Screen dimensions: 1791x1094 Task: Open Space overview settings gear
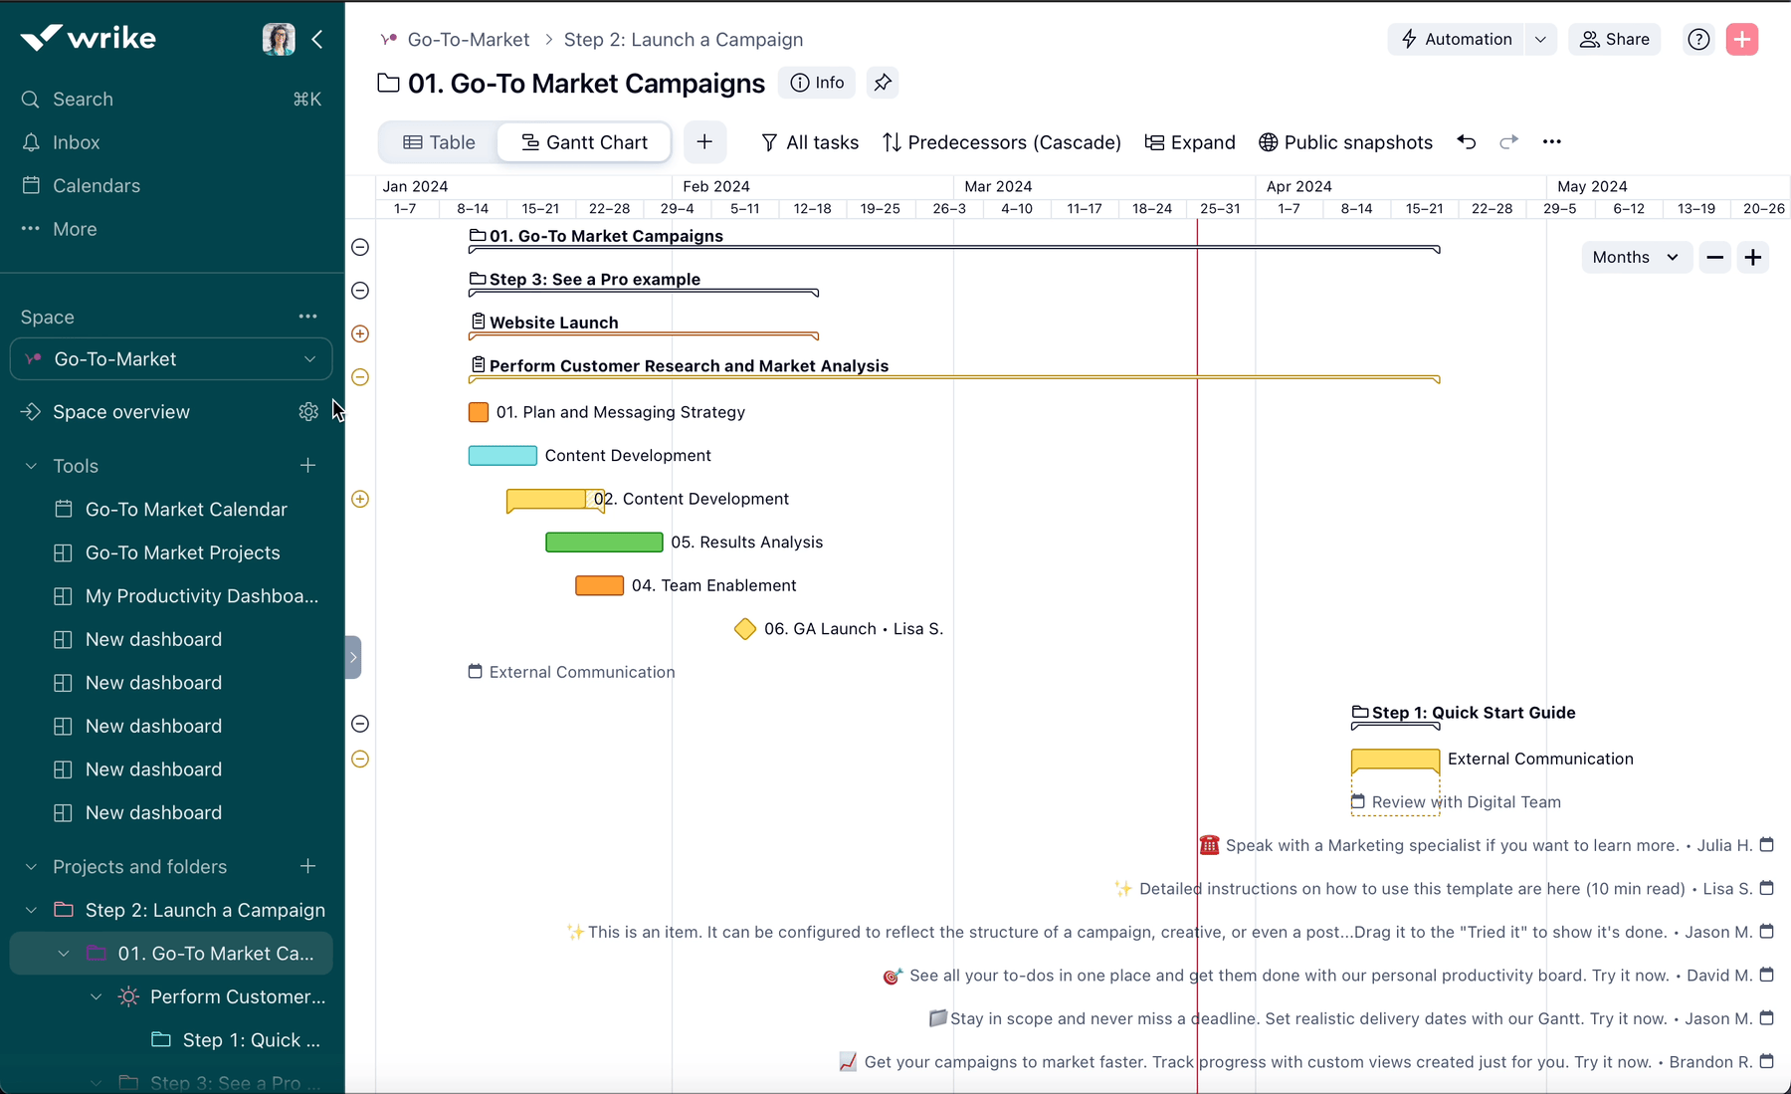(307, 411)
